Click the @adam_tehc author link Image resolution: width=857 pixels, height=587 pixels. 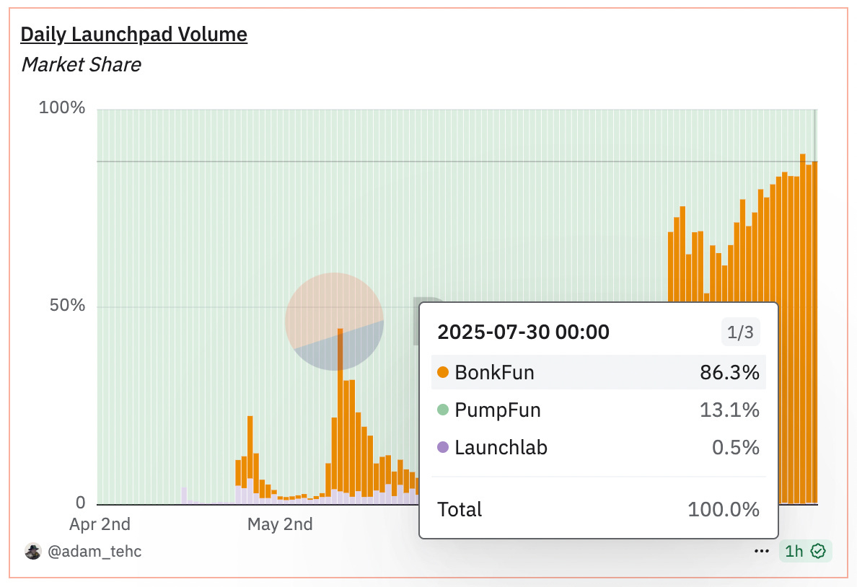(x=95, y=551)
